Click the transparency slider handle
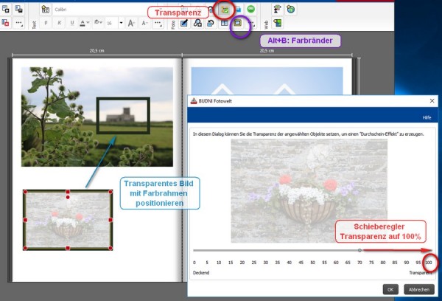 coord(359,250)
